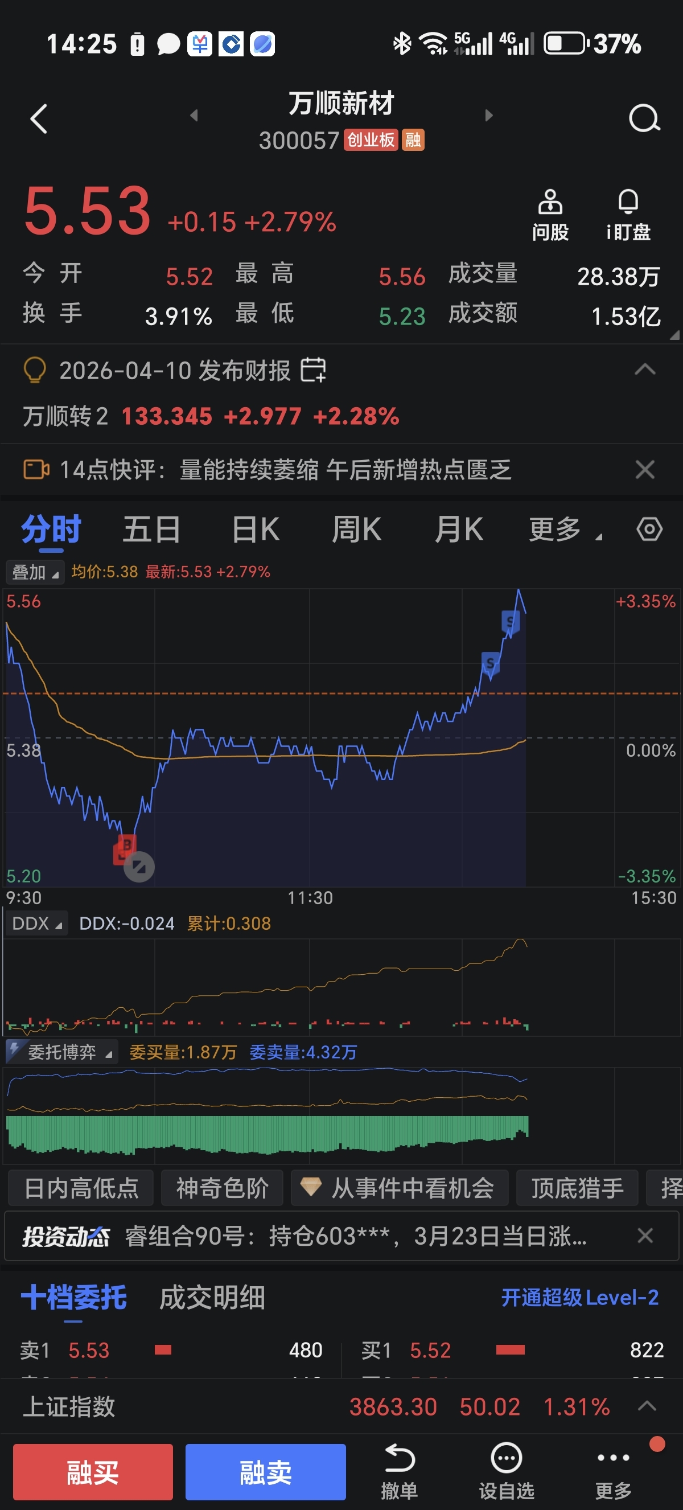Open the DDX indicator dropdown

pos(36,923)
